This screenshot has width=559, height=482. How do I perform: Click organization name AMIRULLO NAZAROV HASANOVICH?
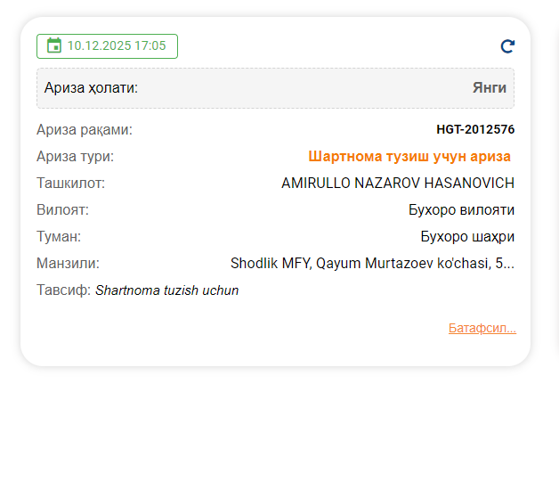pyautogui.click(x=397, y=184)
